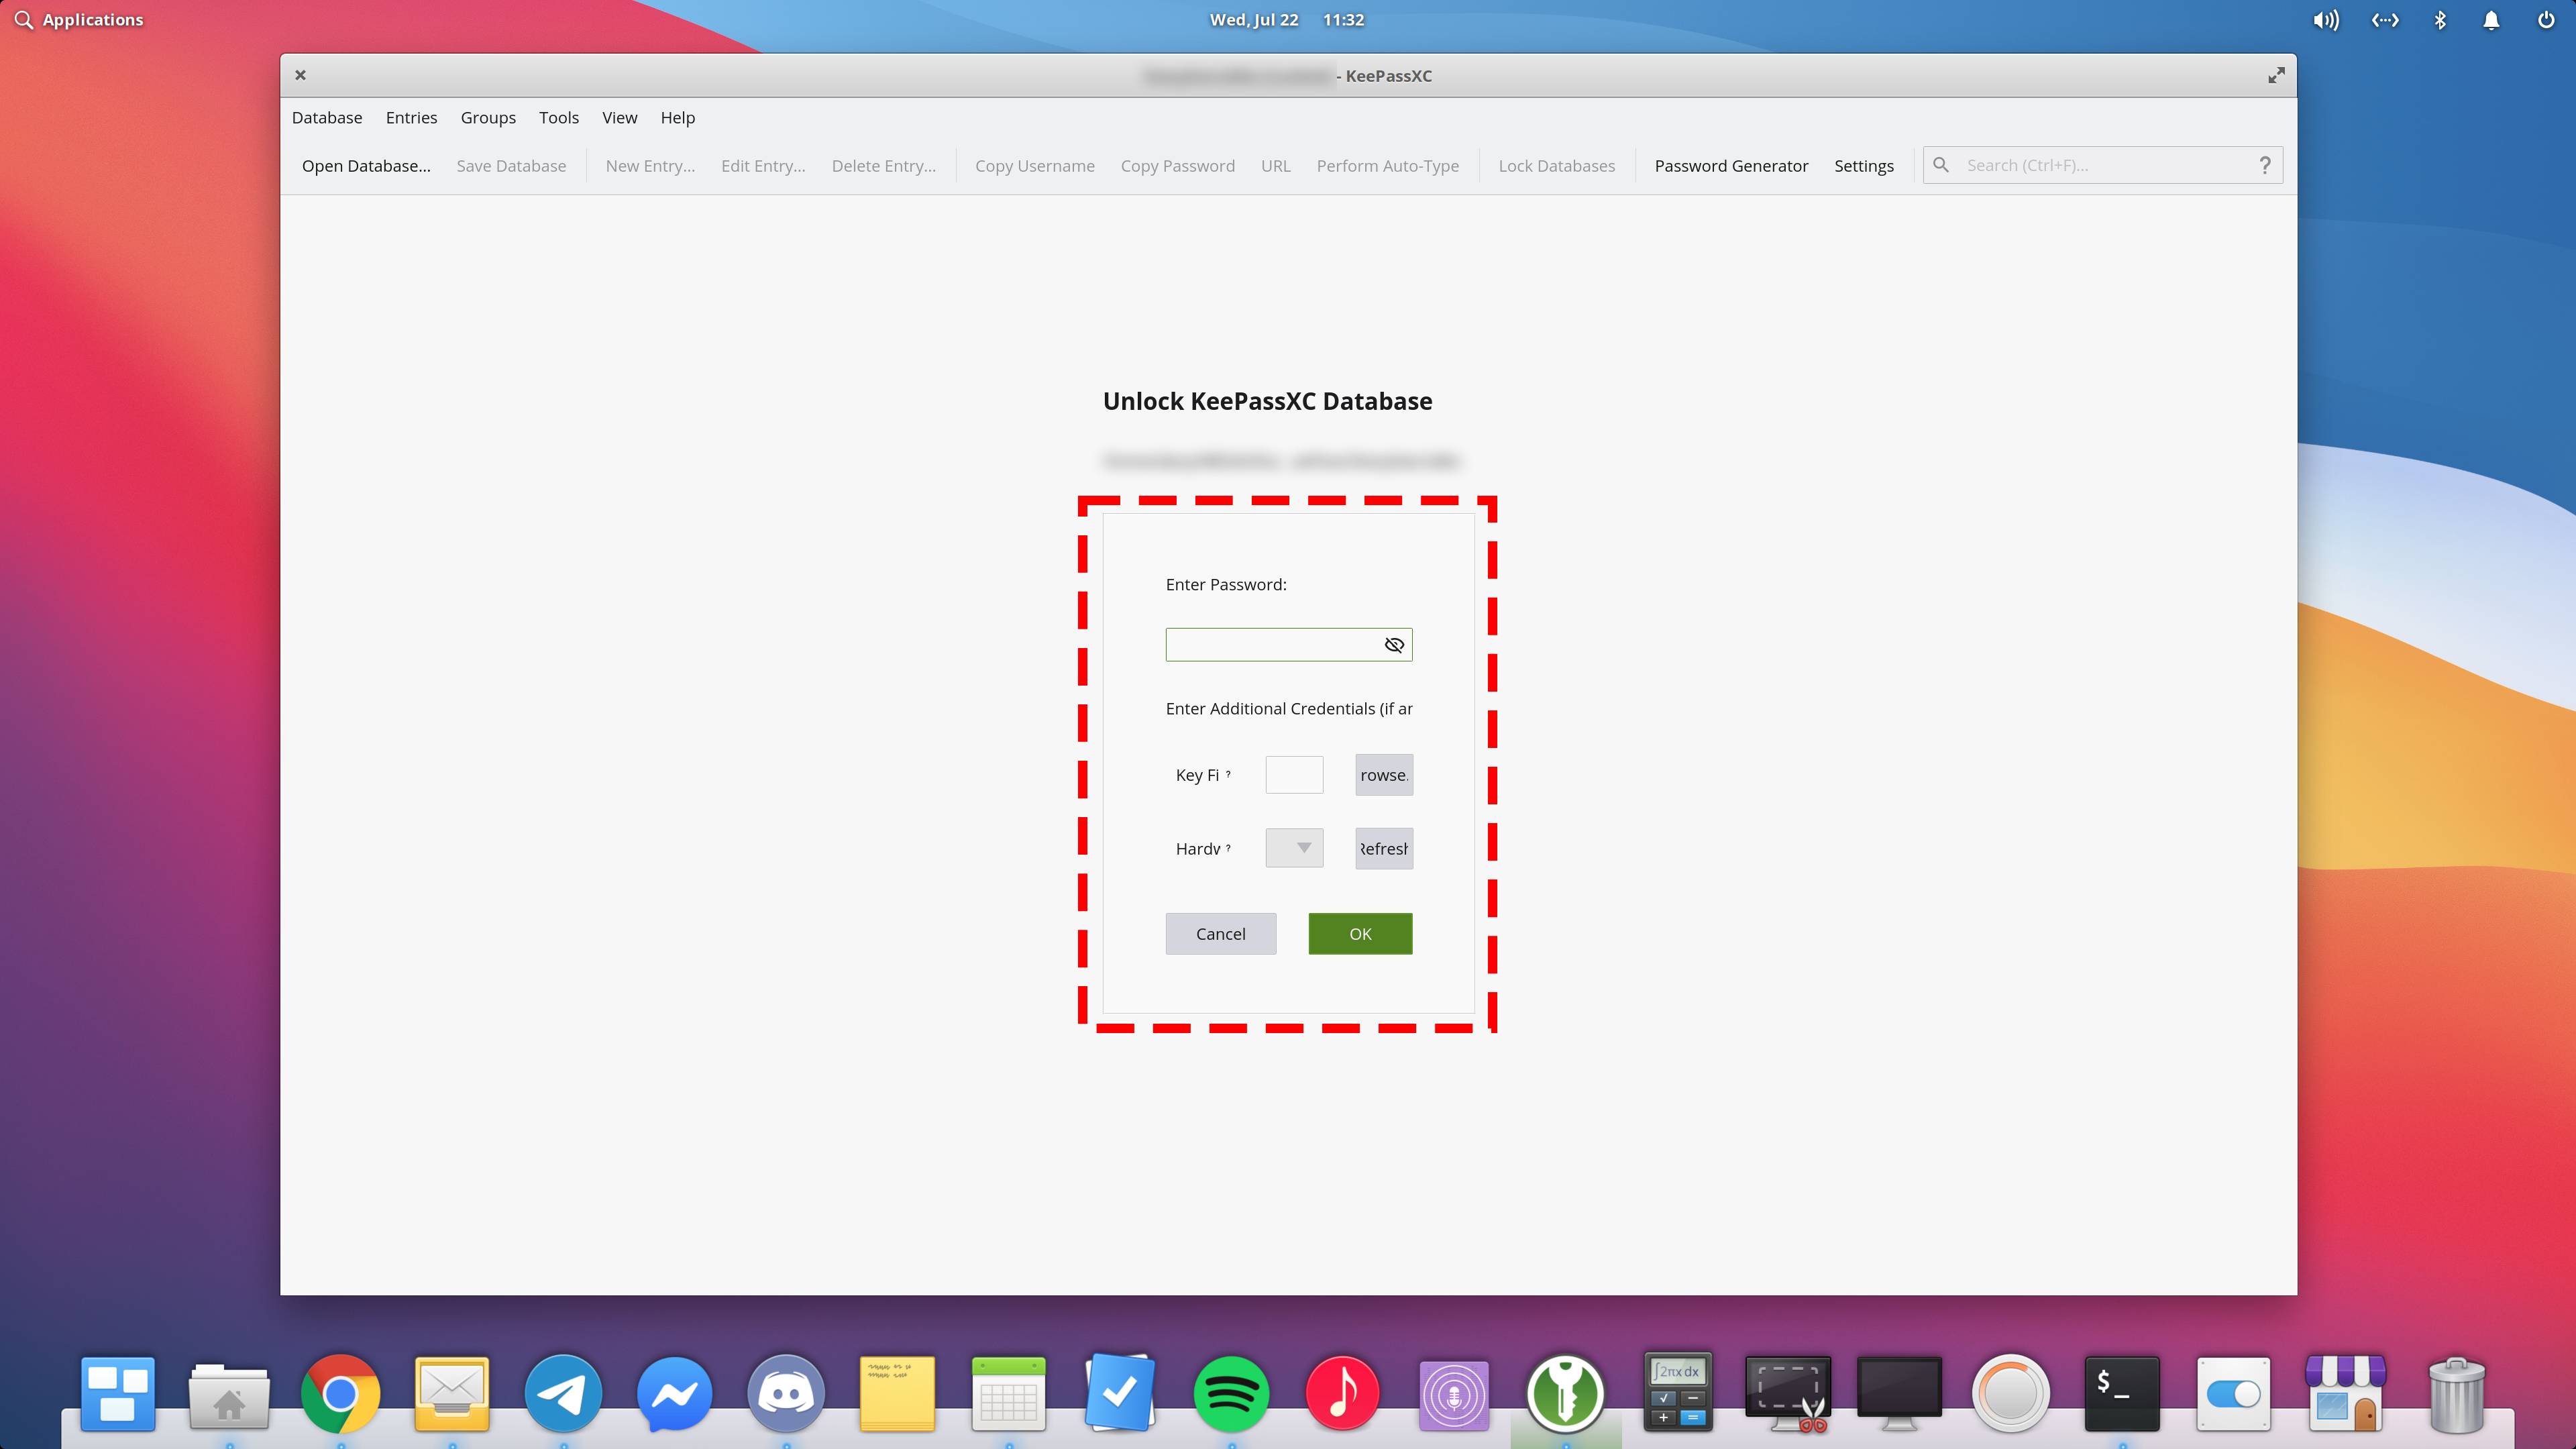Viewport: 2576px width, 1449px height.
Task: Click Open Database in the toolbar
Action: tap(366, 165)
